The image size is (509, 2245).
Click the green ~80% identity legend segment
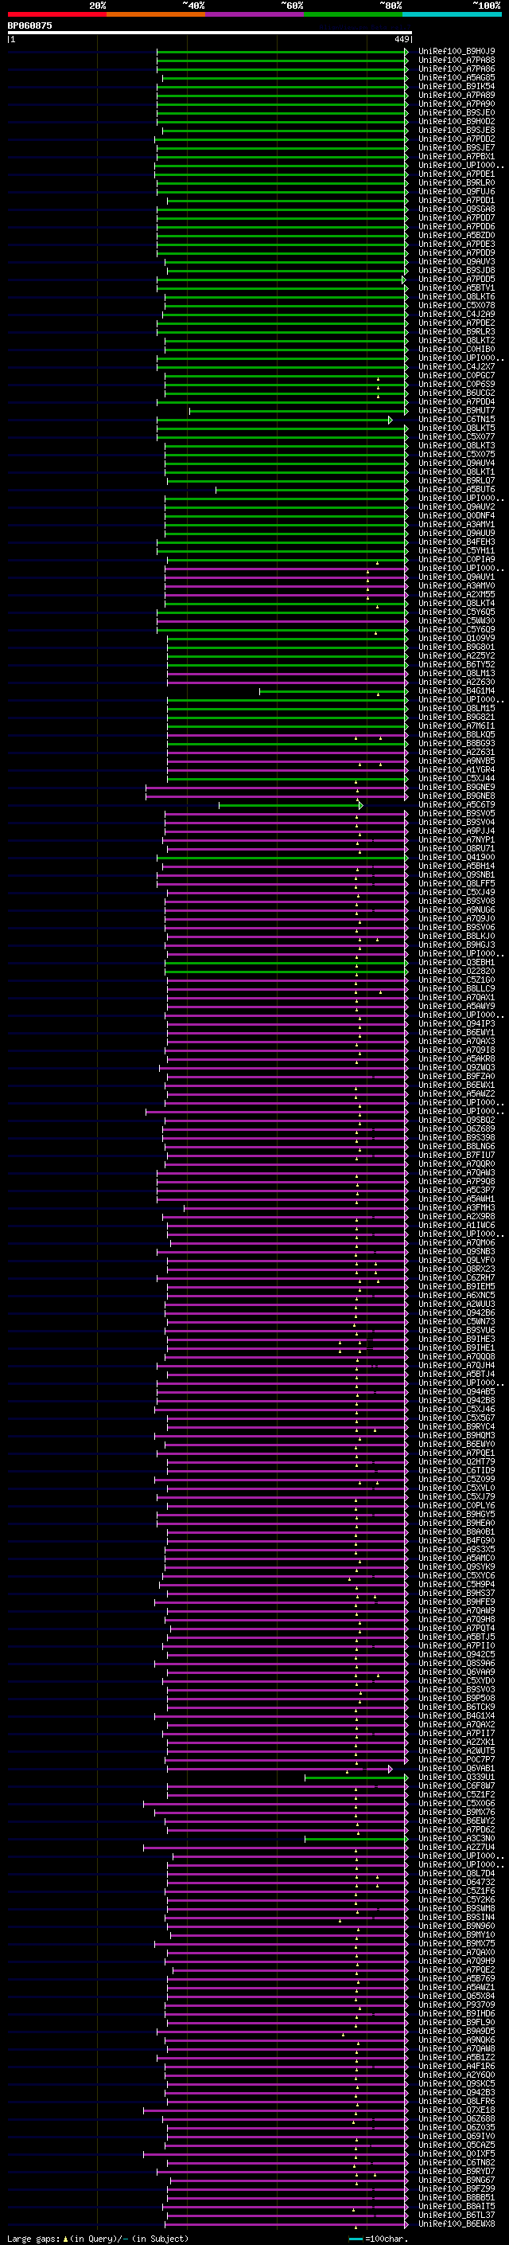click(x=353, y=14)
